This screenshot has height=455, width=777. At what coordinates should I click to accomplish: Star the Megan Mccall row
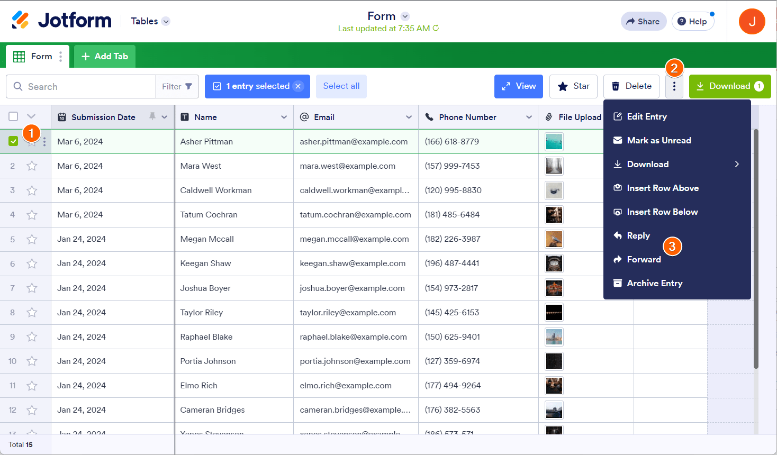click(32, 239)
